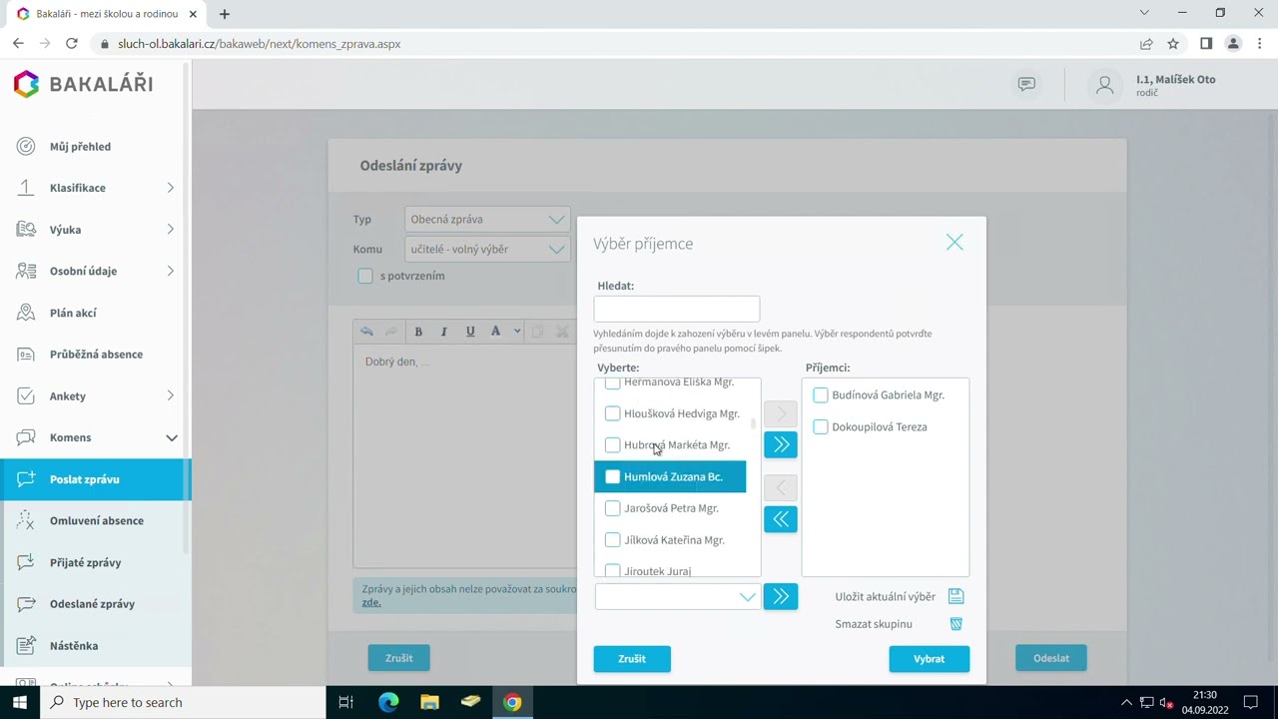
Task: Close the Výběr příjemce dialog with X
Action: pyautogui.click(x=955, y=243)
